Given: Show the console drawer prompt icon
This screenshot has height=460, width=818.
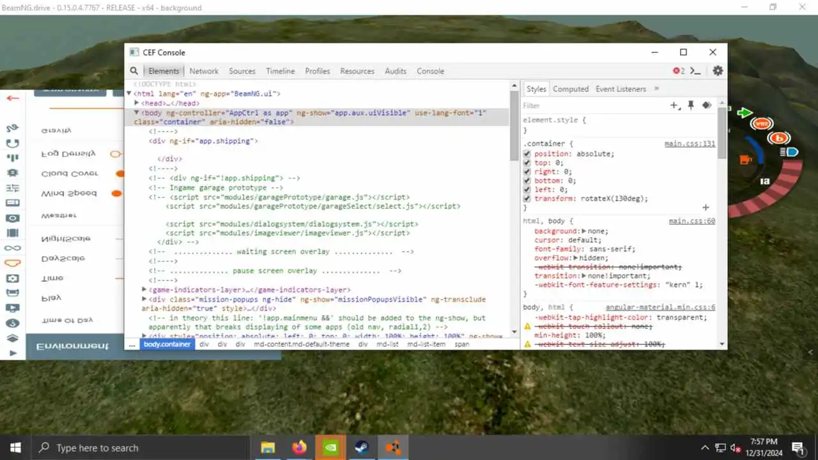Looking at the screenshot, I should click(x=697, y=71).
